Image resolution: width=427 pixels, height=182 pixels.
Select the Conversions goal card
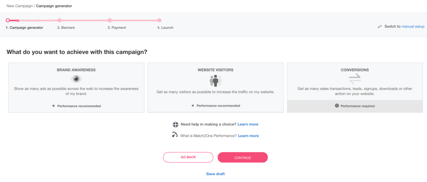point(355,87)
